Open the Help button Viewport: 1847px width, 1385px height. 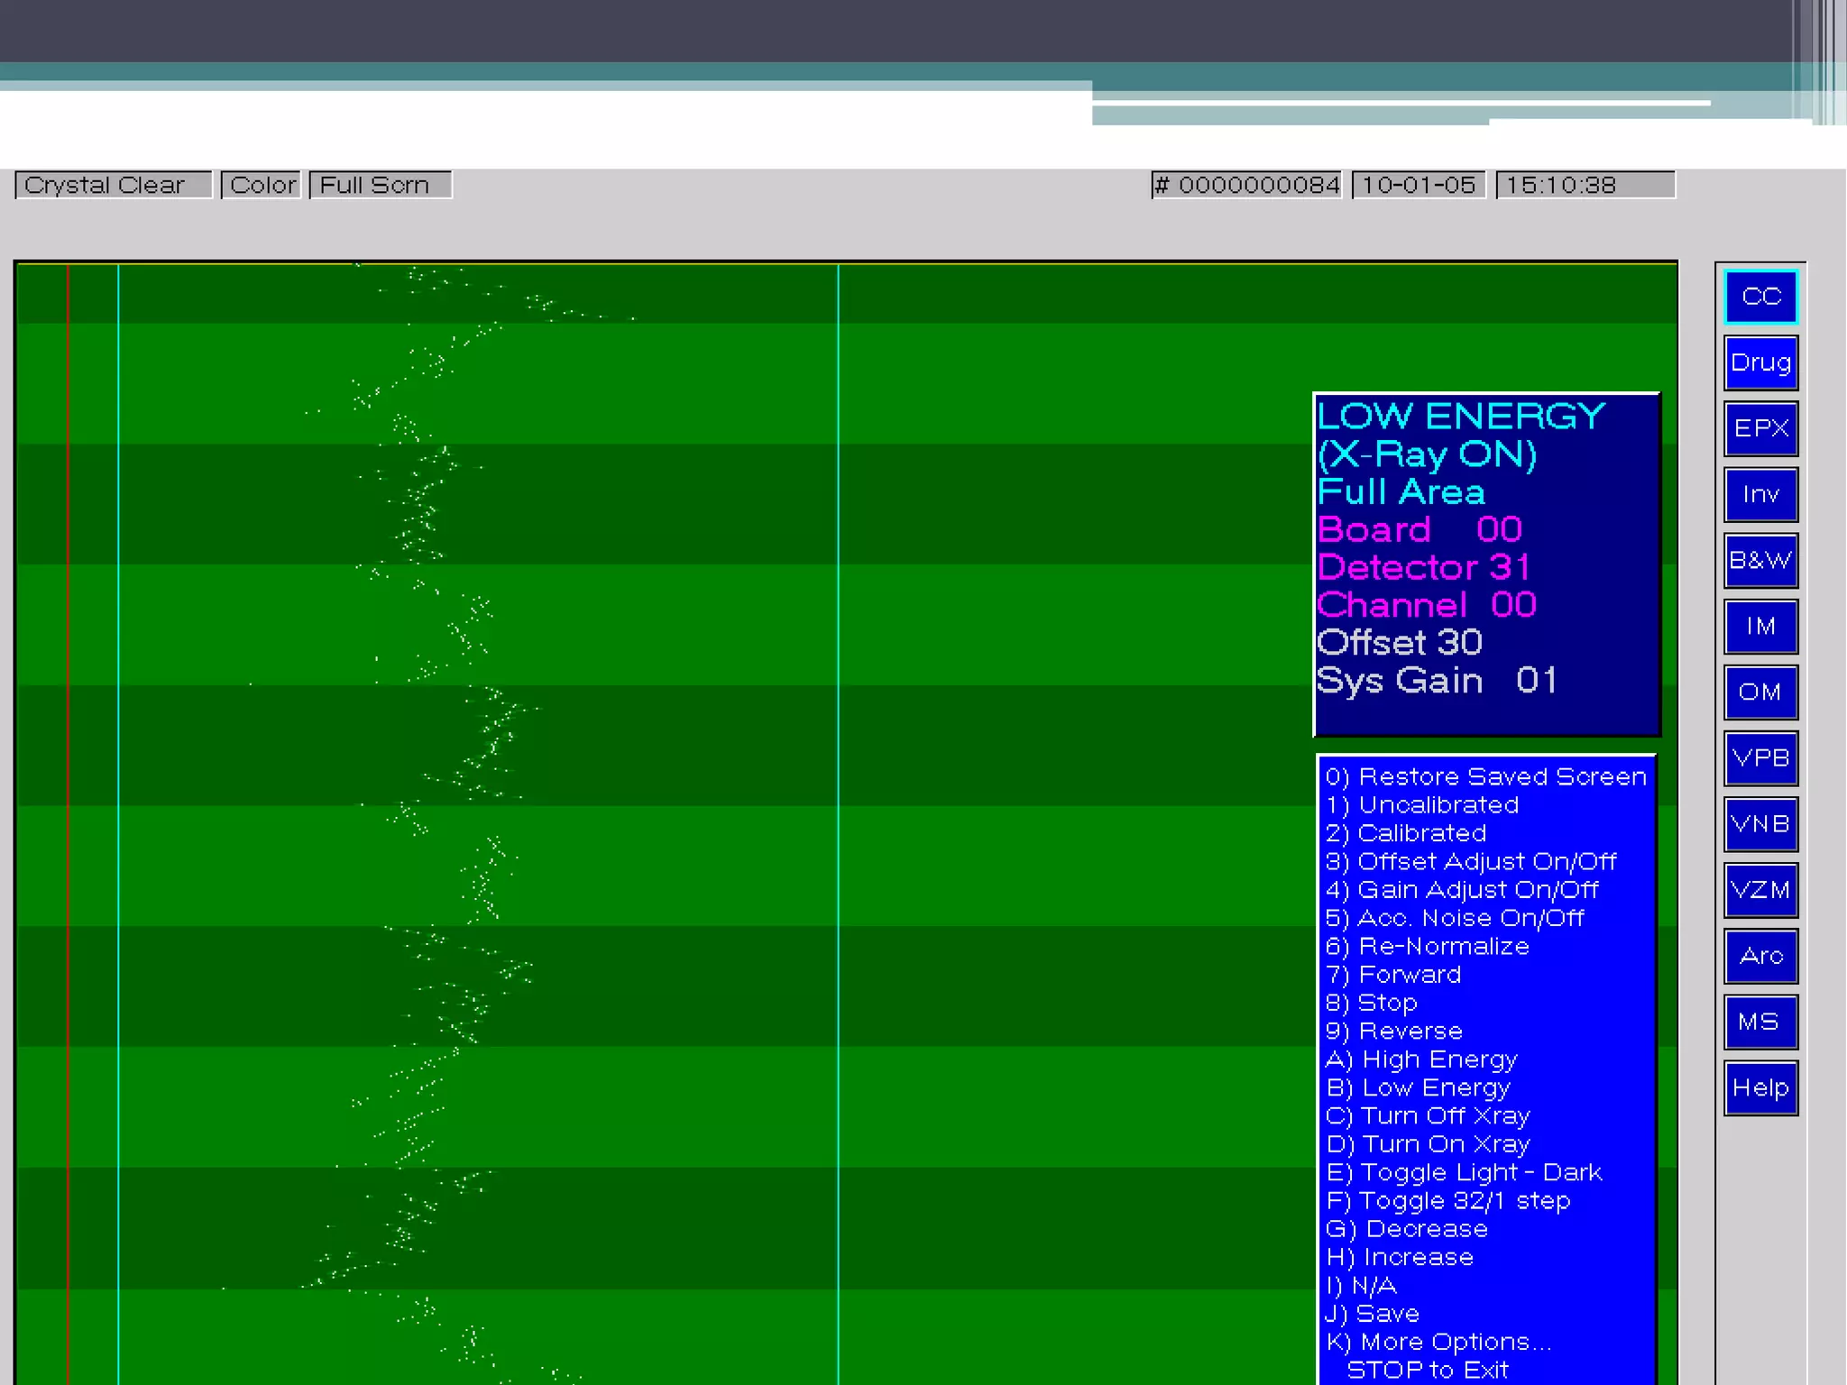coord(1760,1087)
